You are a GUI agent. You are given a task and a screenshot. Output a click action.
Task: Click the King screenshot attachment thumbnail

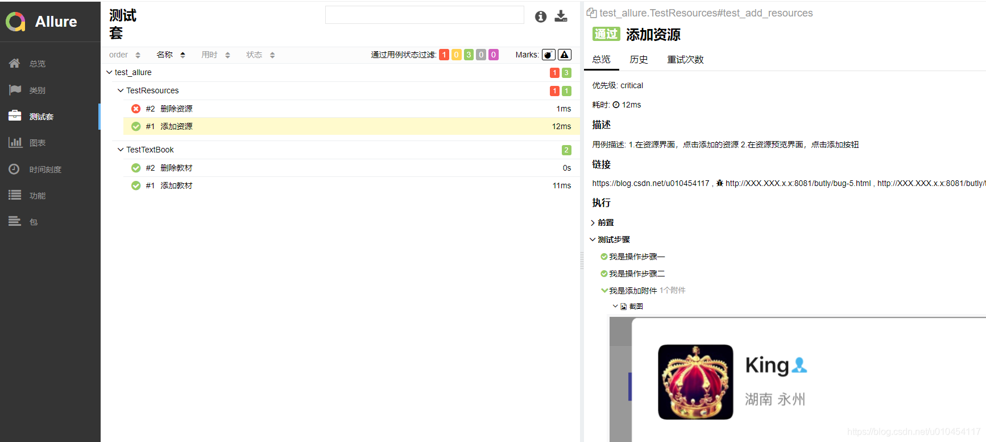pos(798,379)
